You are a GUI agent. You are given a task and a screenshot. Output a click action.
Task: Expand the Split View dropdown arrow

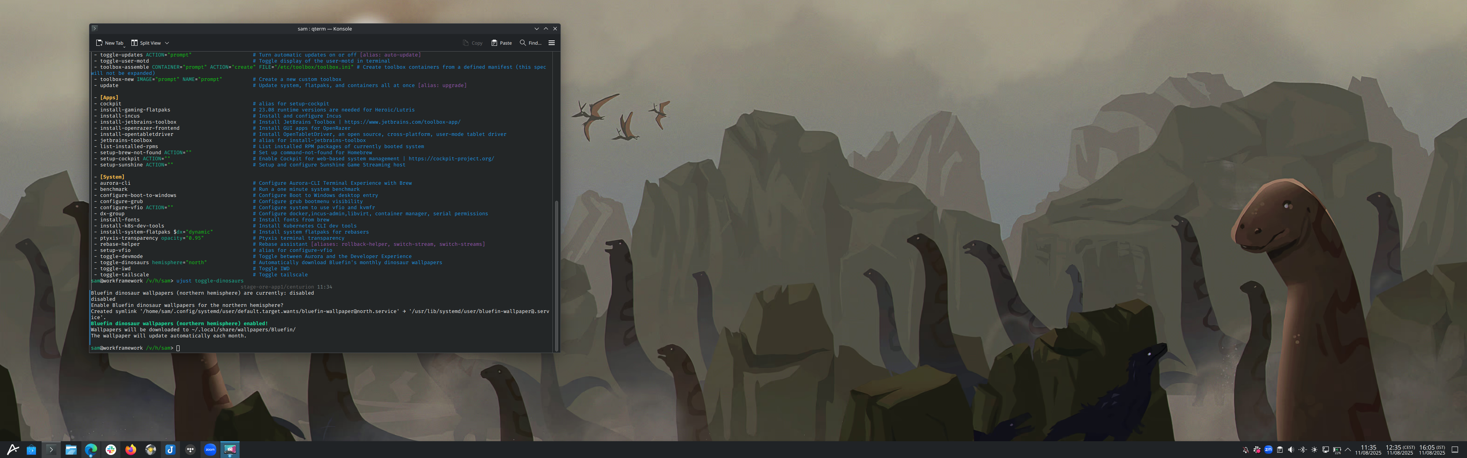[x=167, y=43]
